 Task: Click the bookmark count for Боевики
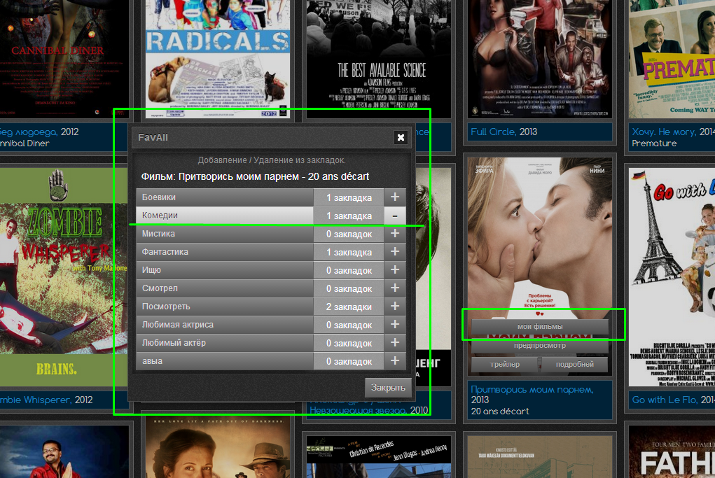(x=349, y=197)
